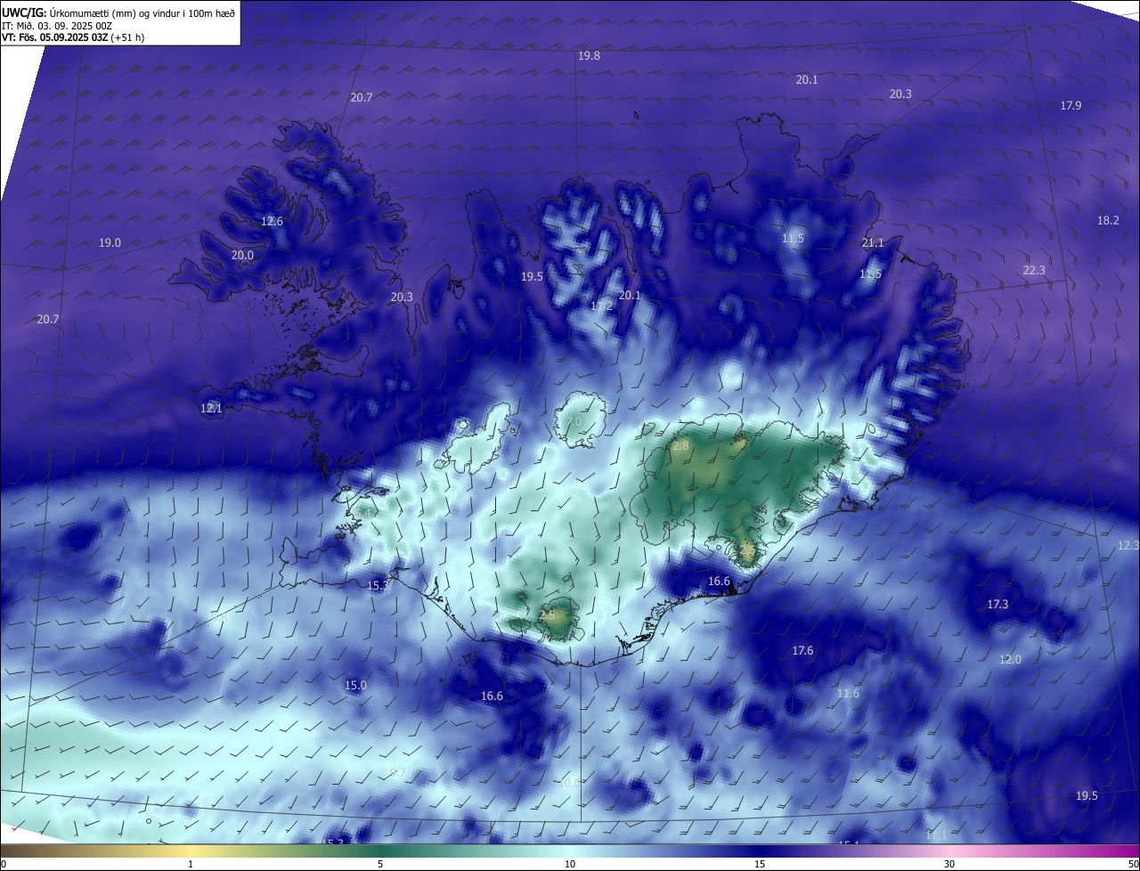Click the 17.9 value label

(1071, 105)
